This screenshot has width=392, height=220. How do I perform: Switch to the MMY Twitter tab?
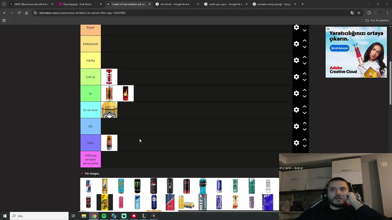pyautogui.click(x=31, y=4)
